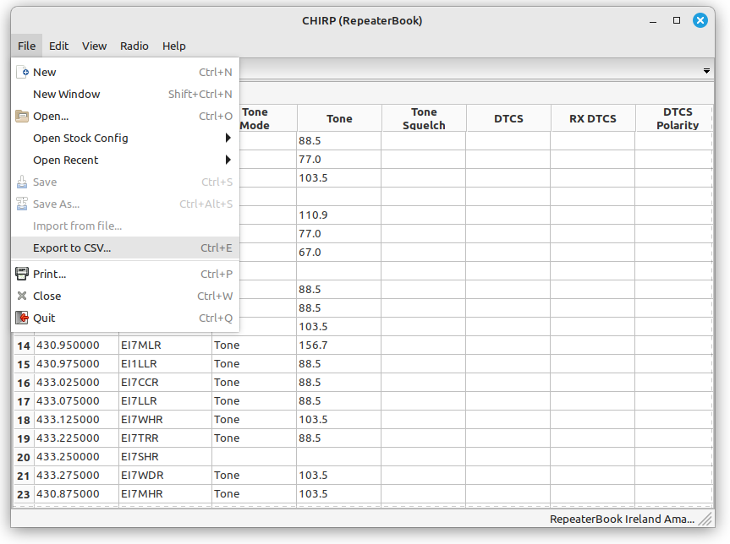
Task: Click frequency cell 433.275000
Action: coord(76,476)
